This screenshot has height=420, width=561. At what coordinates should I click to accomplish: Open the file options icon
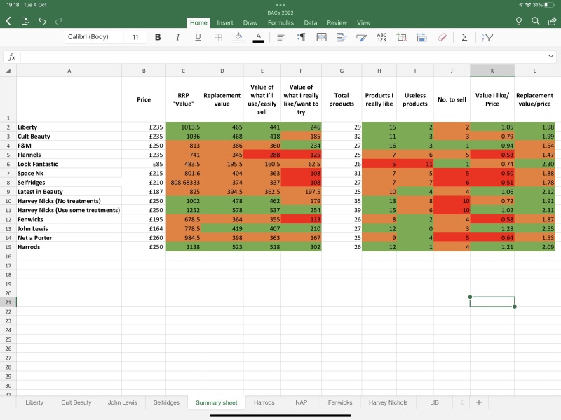tap(25, 22)
